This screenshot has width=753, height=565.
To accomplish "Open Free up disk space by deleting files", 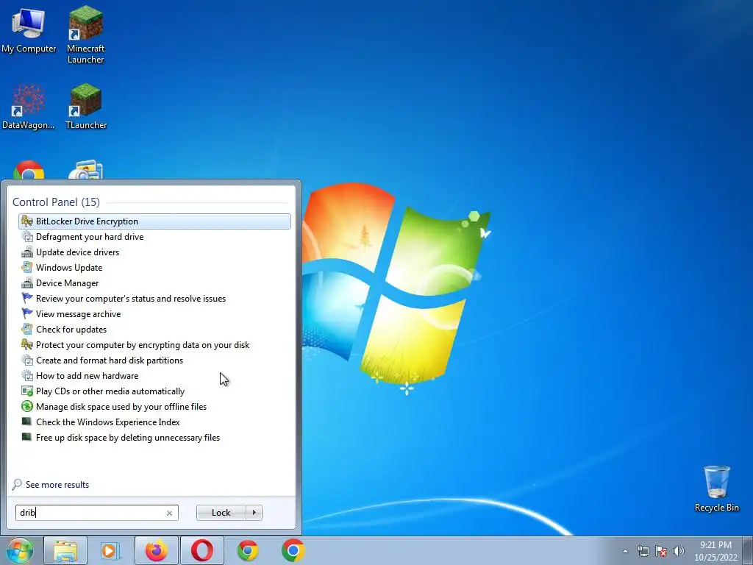I will [x=154, y=437].
